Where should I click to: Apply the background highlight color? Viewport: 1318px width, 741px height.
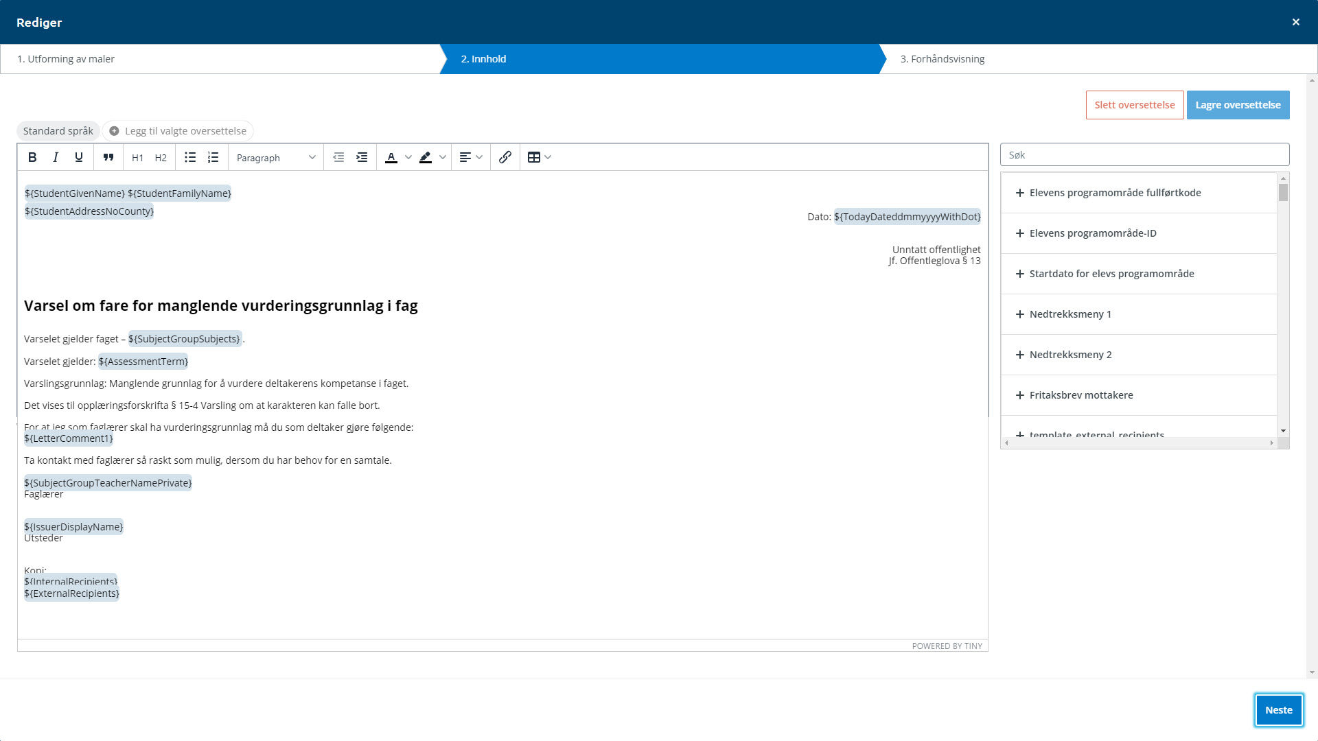pyautogui.click(x=426, y=157)
